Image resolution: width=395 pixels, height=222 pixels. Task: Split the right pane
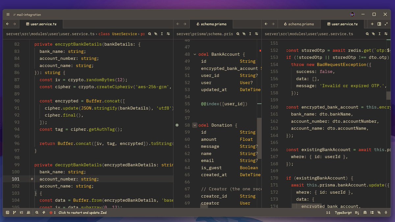[379, 24]
